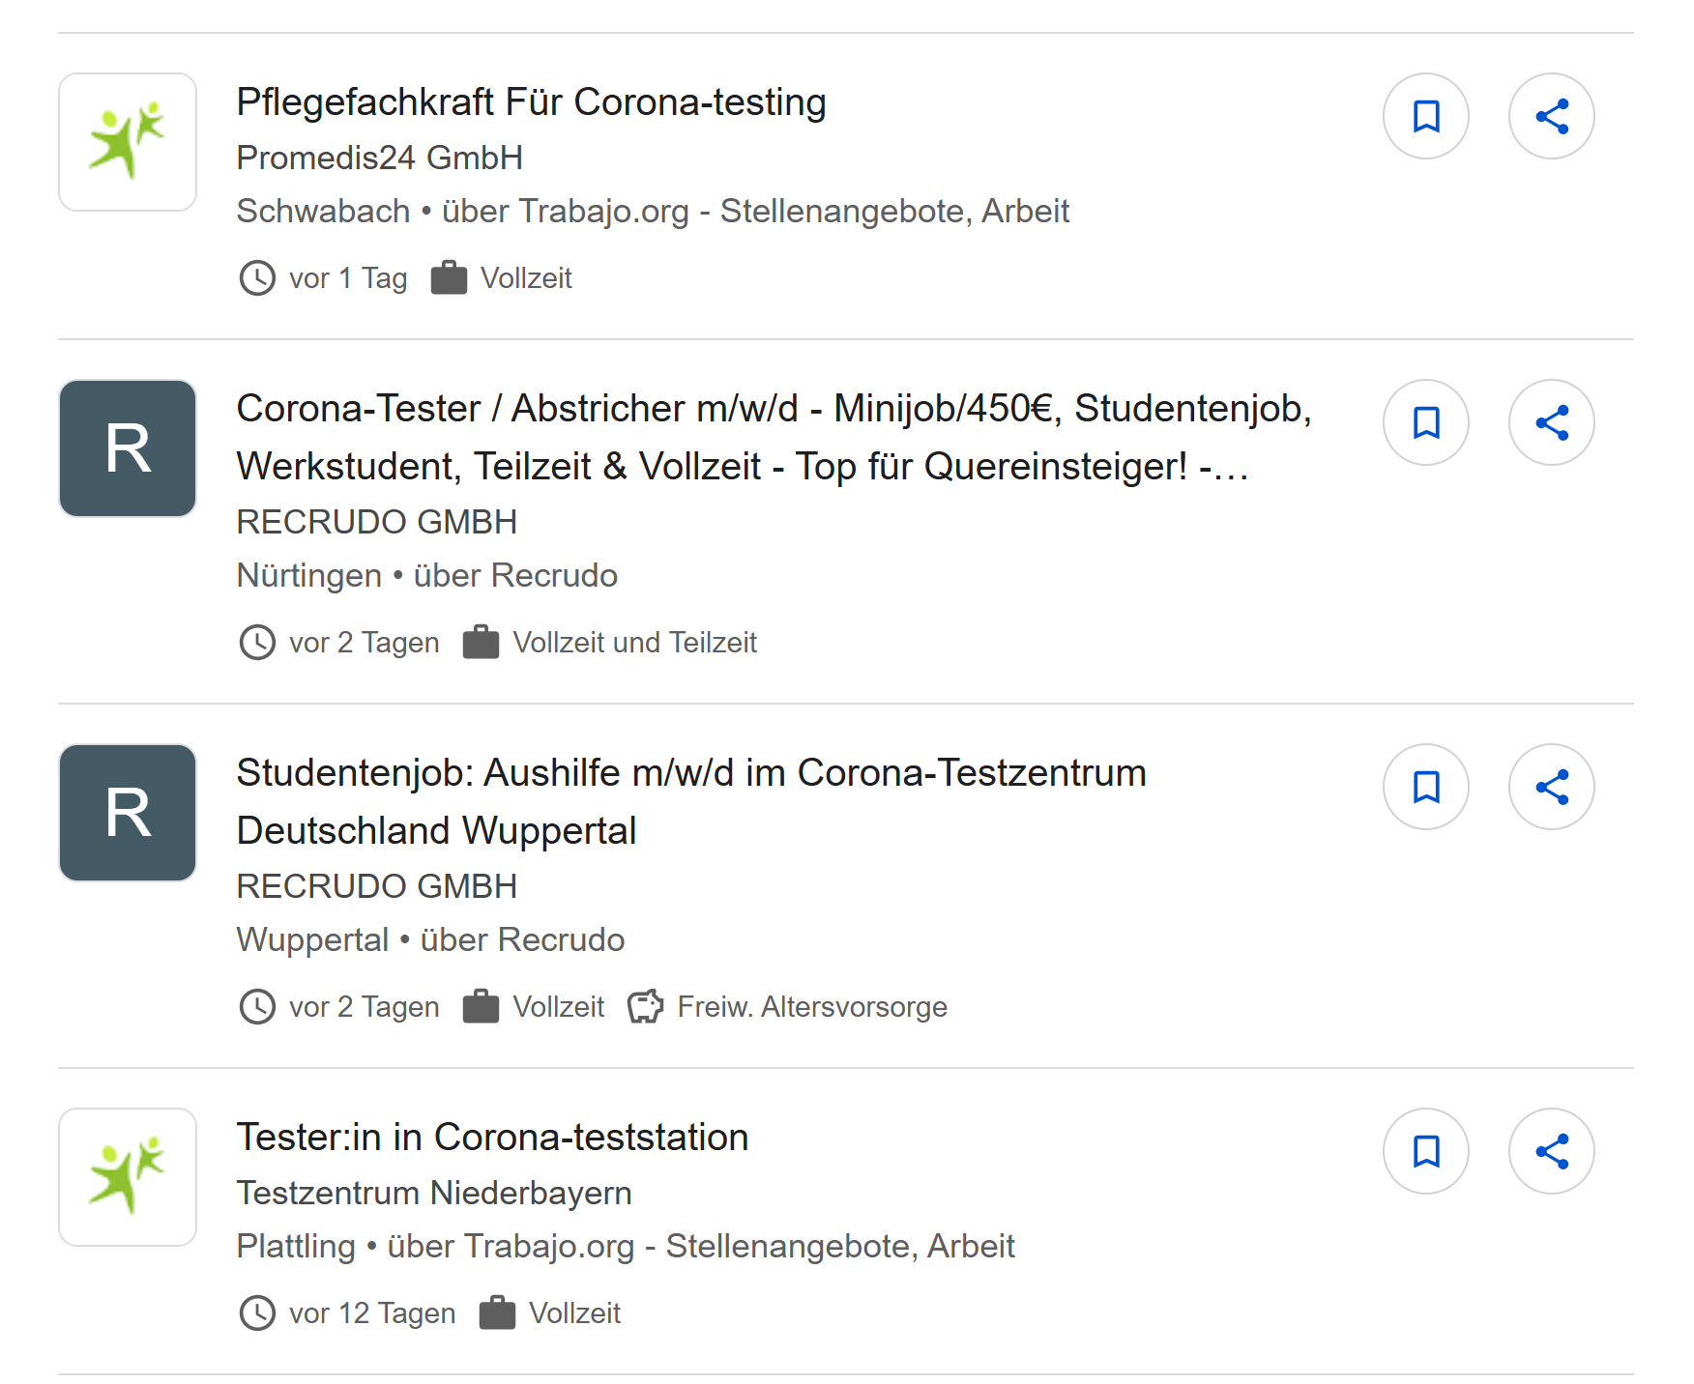Click the clock icon beside vor 1 Tag
This screenshot has width=1694, height=1384.
point(257,278)
